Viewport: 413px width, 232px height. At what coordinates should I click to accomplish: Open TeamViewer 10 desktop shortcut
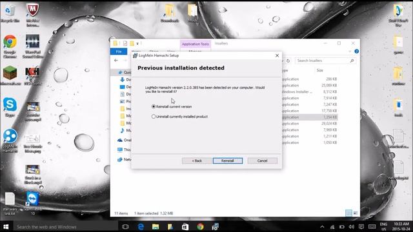(32, 204)
